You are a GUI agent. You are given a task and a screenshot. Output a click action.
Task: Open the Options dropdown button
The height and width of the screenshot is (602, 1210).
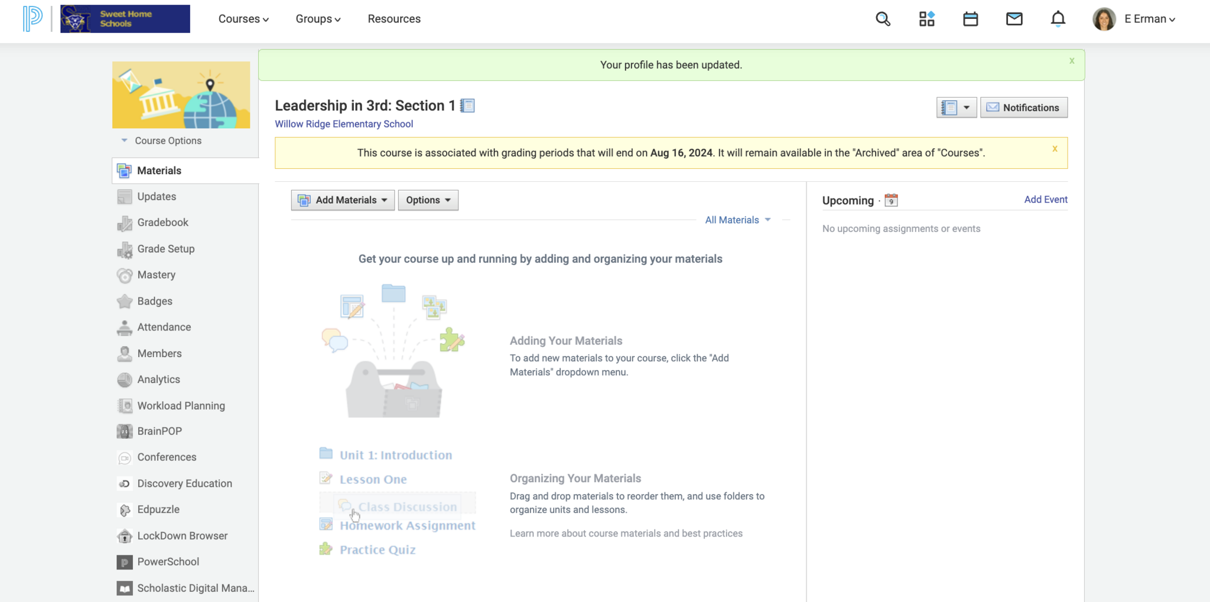click(x=428, y=200)
